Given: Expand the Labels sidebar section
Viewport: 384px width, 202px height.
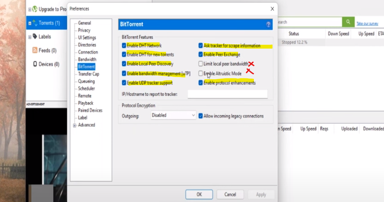Looking at the screenshot, I should click(x=30, y=37).
